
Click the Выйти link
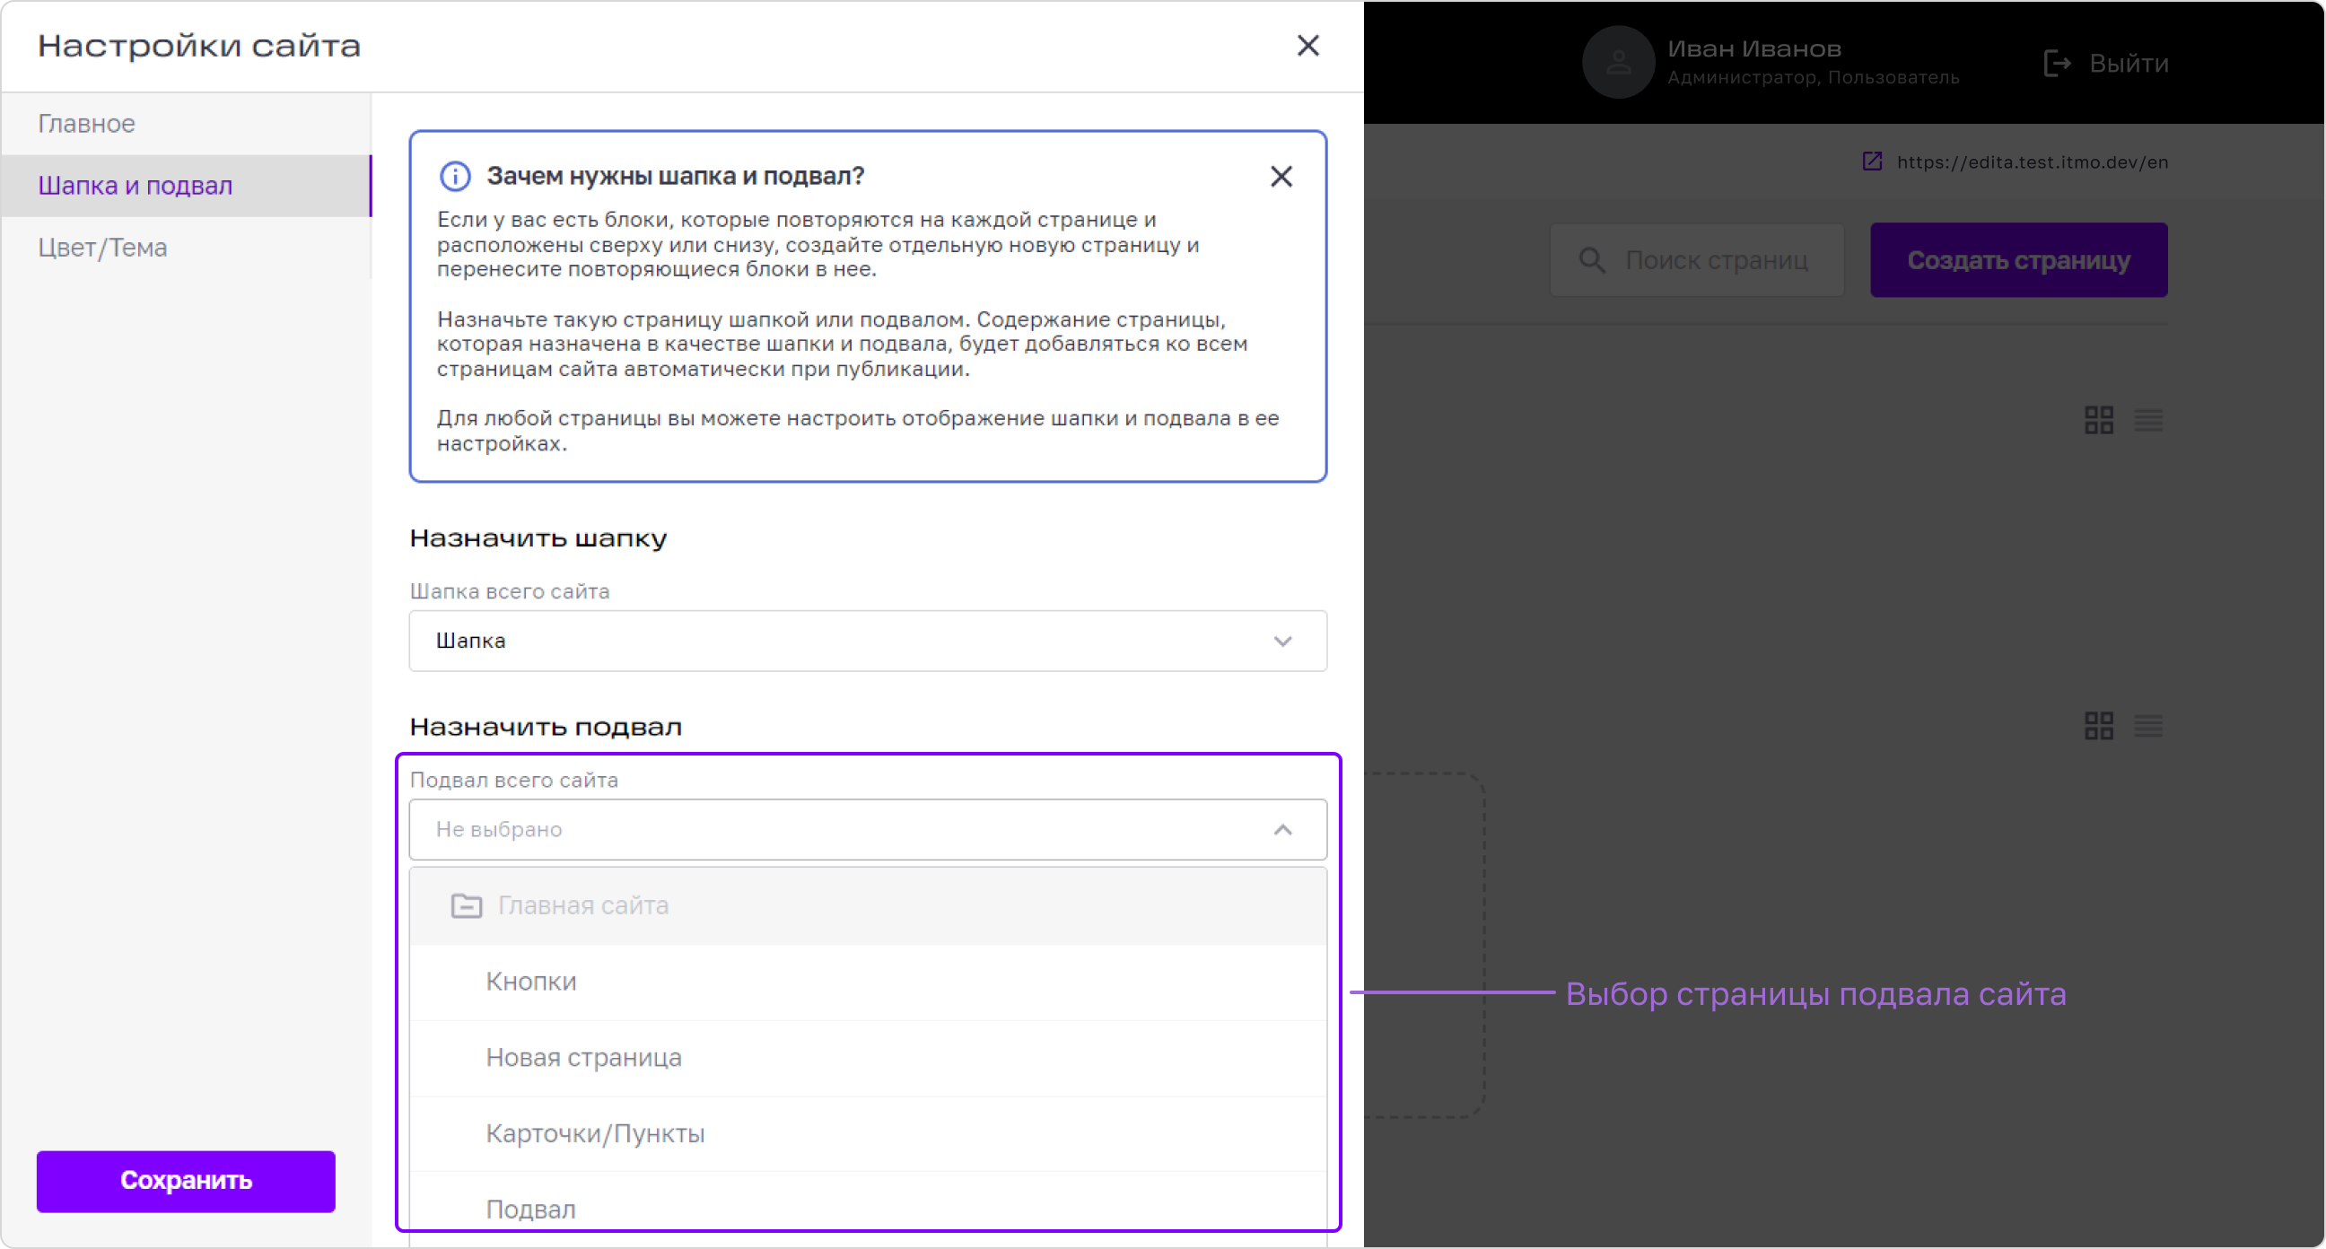pyautogui.click(x=2129, y=63)
